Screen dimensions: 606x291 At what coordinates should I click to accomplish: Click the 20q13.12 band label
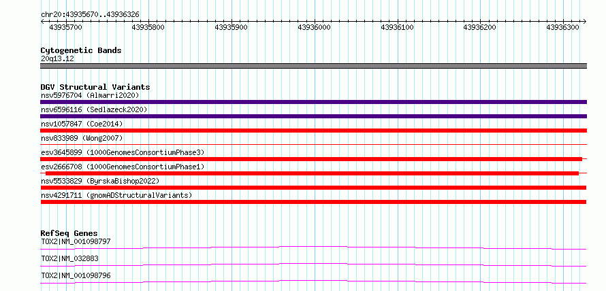57,59
